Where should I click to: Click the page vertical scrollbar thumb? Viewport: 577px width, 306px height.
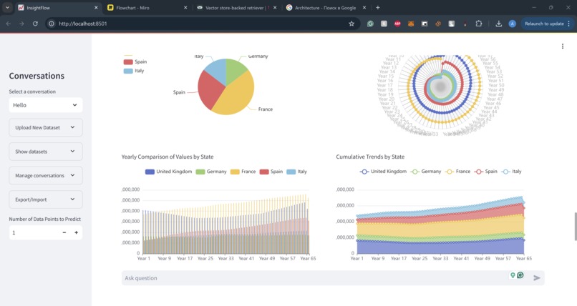[575, 227]
